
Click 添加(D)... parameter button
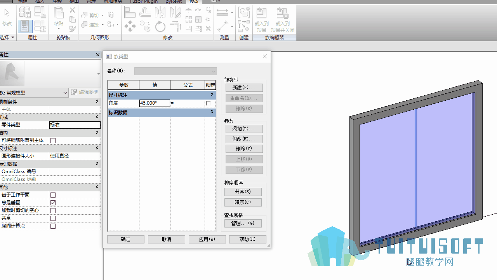tap(244, 129)
